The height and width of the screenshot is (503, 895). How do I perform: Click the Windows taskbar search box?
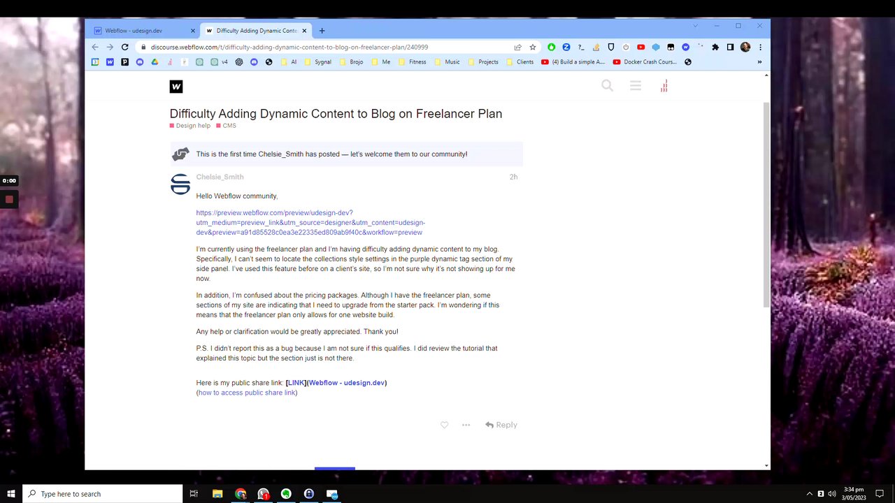pos(103,494)
